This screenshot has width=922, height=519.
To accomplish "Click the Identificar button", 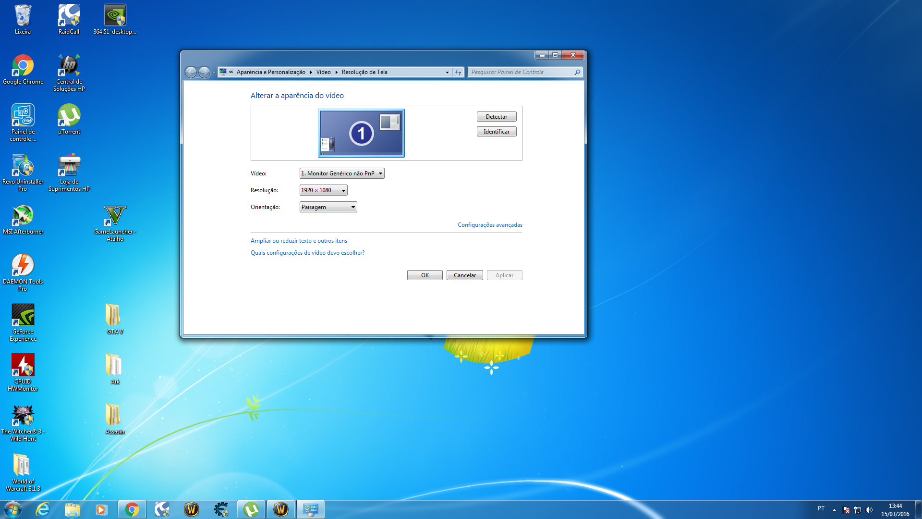I will [497, 132].
